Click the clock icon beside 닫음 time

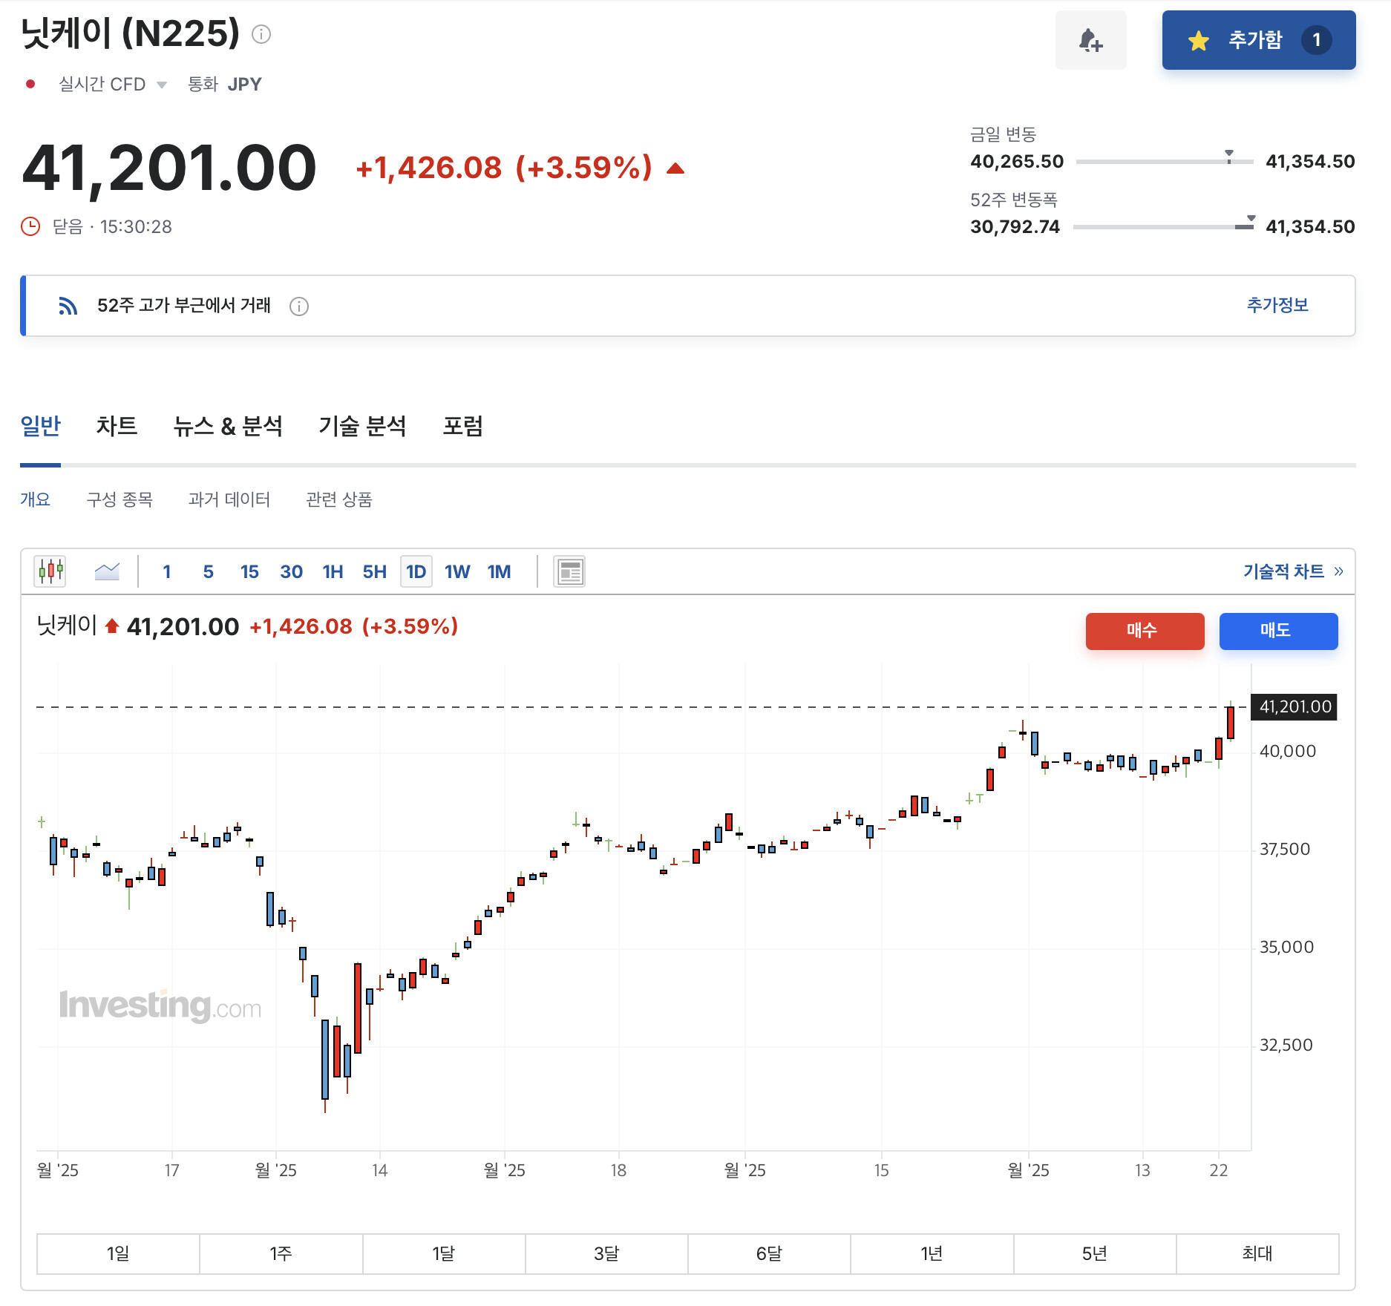tap(30, 226)
